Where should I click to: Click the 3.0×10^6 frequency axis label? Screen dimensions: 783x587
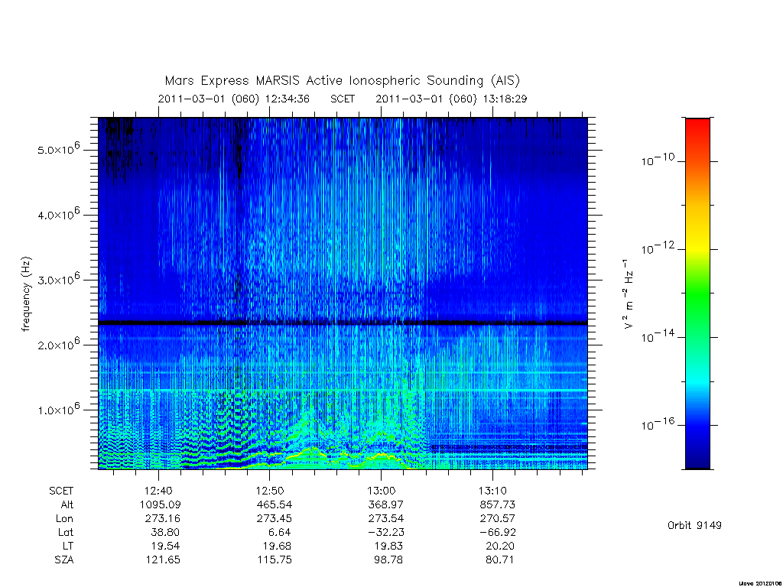pyautogui.click(x=58, y=278)
